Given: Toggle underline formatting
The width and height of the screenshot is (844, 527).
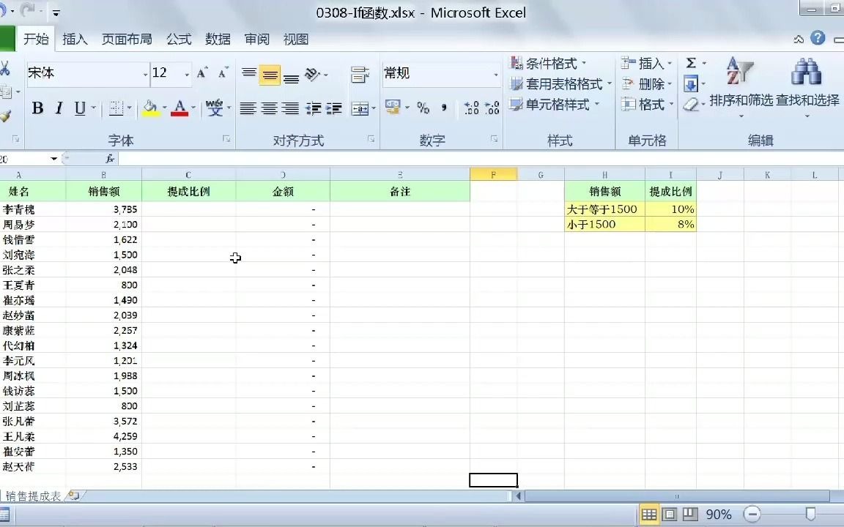Looking at the screenshot, I should pyautogui.click(x=78, y=108).
